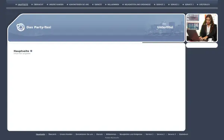The width and height of the screenshot is (224, 140).
Task: Click the Service 1 footer link
Action: click(150, 134)
